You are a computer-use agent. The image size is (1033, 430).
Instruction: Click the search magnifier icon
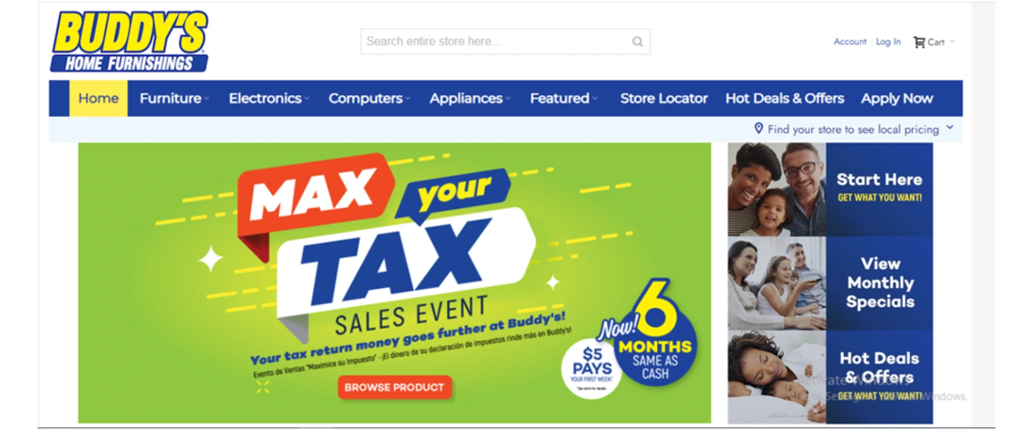[x=638, y=41]
